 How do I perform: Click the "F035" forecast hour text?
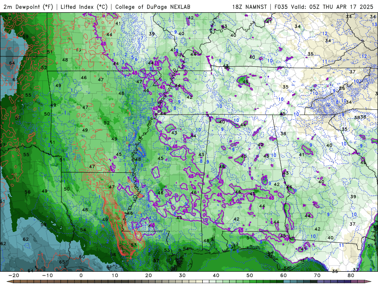[x=281, y=7]
